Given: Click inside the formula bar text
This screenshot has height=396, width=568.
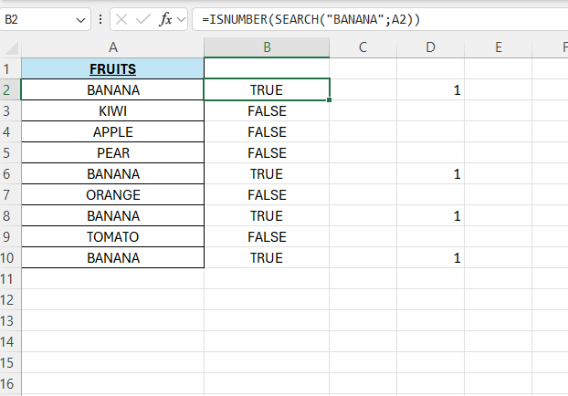Looking at the screenshot, I should pos(365,19).
